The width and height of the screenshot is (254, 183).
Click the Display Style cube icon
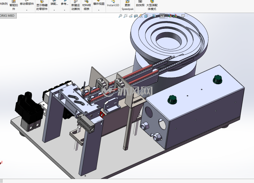click(154, 16)
